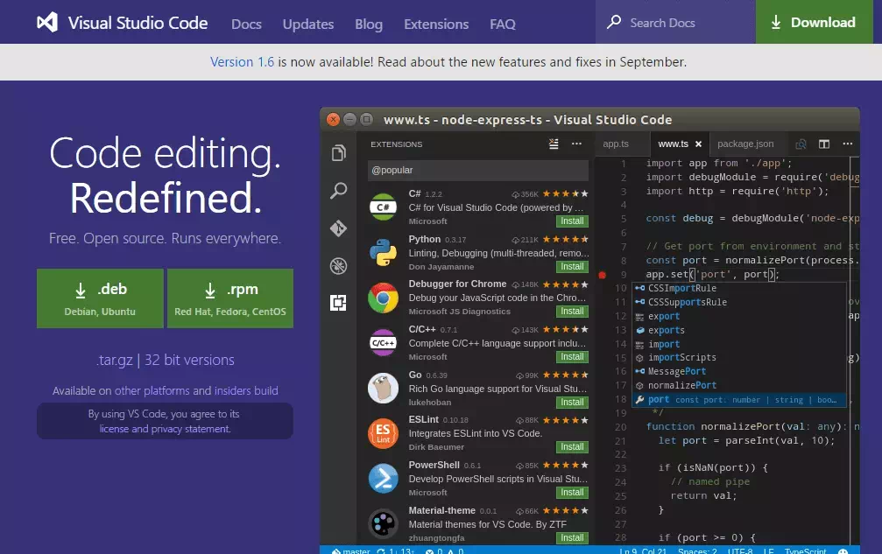Click the Material-theme palette icon
Screen dimensions: 882x554
pyautogui.click(x=383, y=523)
